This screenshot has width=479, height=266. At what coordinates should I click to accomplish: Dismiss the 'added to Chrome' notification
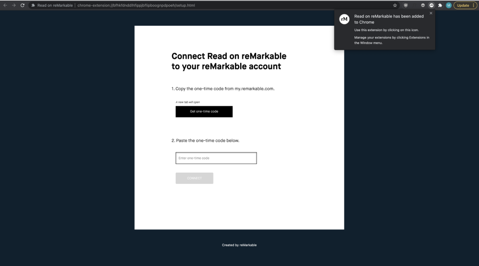tap(431, 13)
